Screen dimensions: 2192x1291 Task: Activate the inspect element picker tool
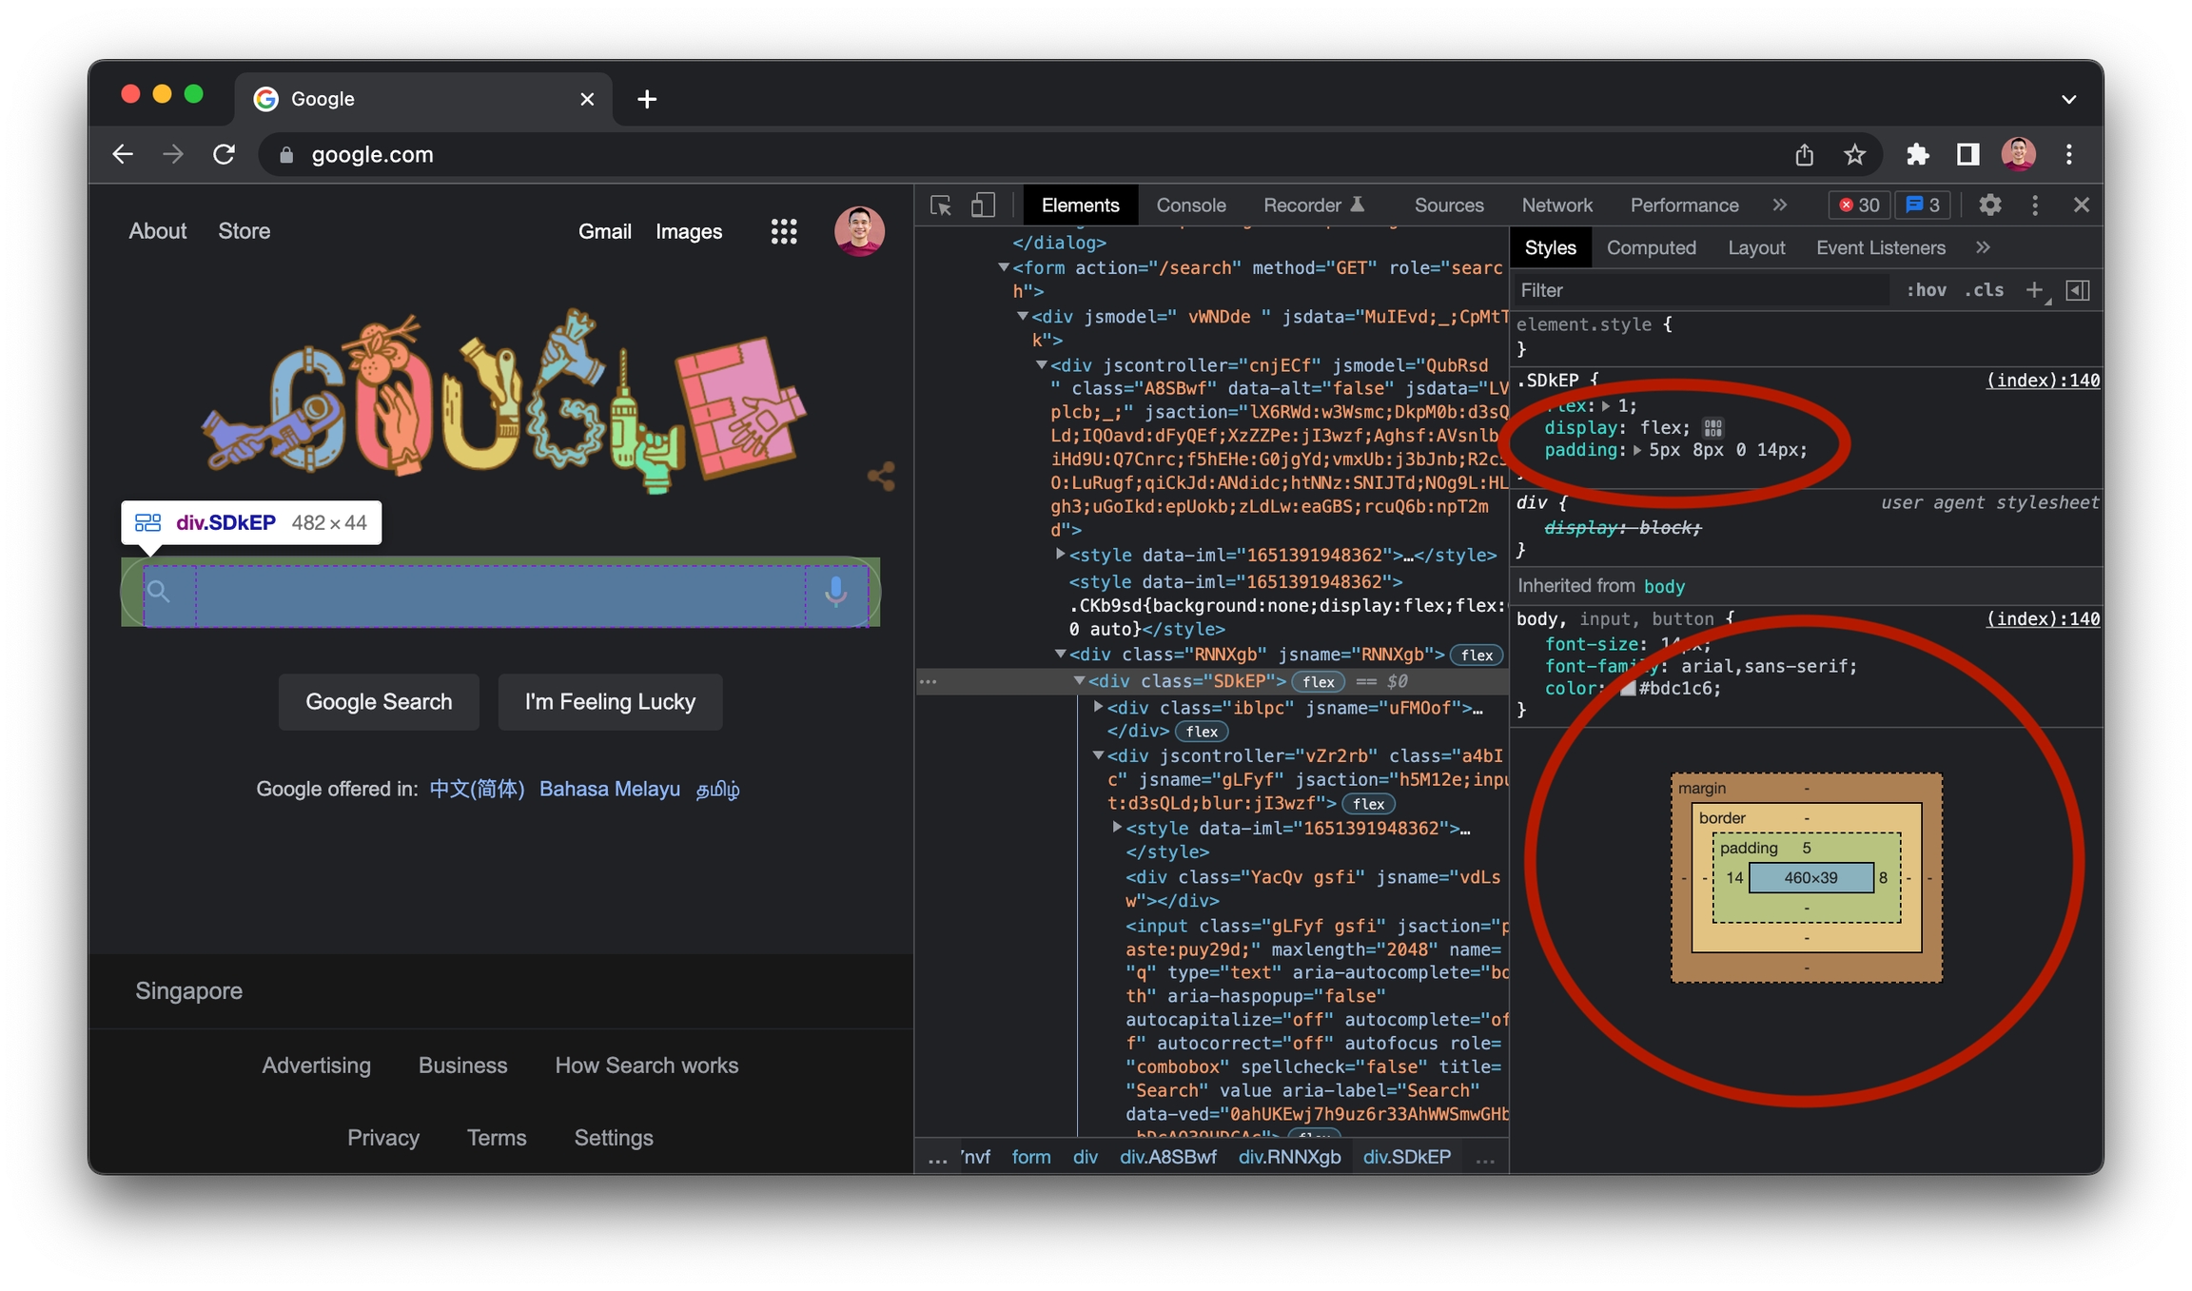click(941, 205)
